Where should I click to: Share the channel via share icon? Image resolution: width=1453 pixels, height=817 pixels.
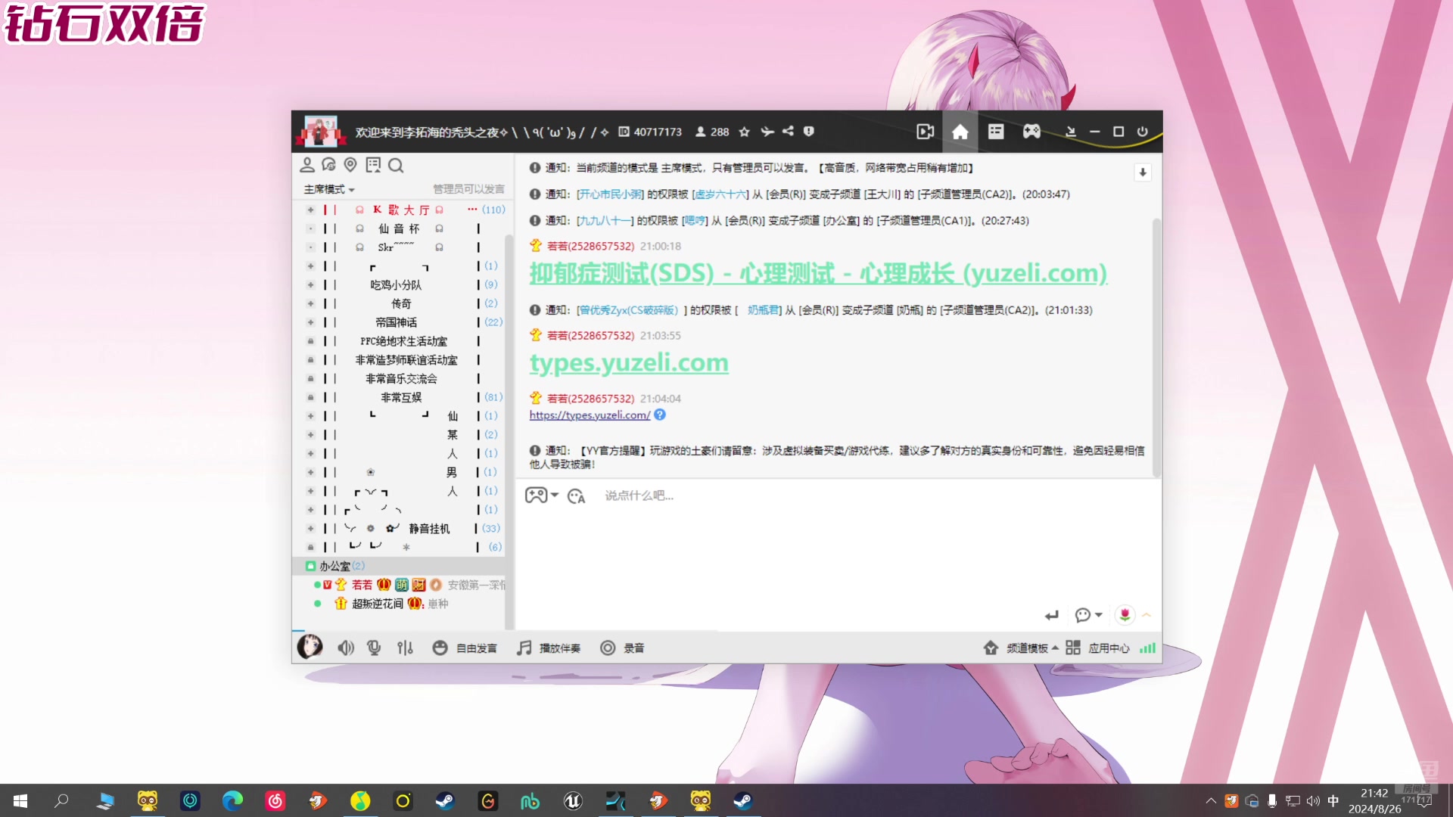pyautogui.click(x=788, y=132)
